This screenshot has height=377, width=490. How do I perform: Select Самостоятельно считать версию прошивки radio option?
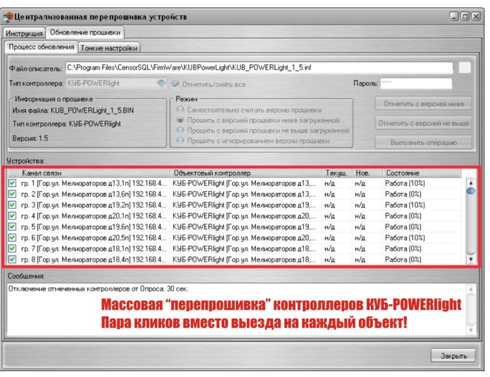(180, 110)
